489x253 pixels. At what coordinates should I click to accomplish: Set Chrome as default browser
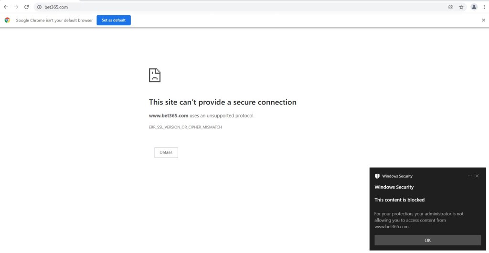point(114,20)
